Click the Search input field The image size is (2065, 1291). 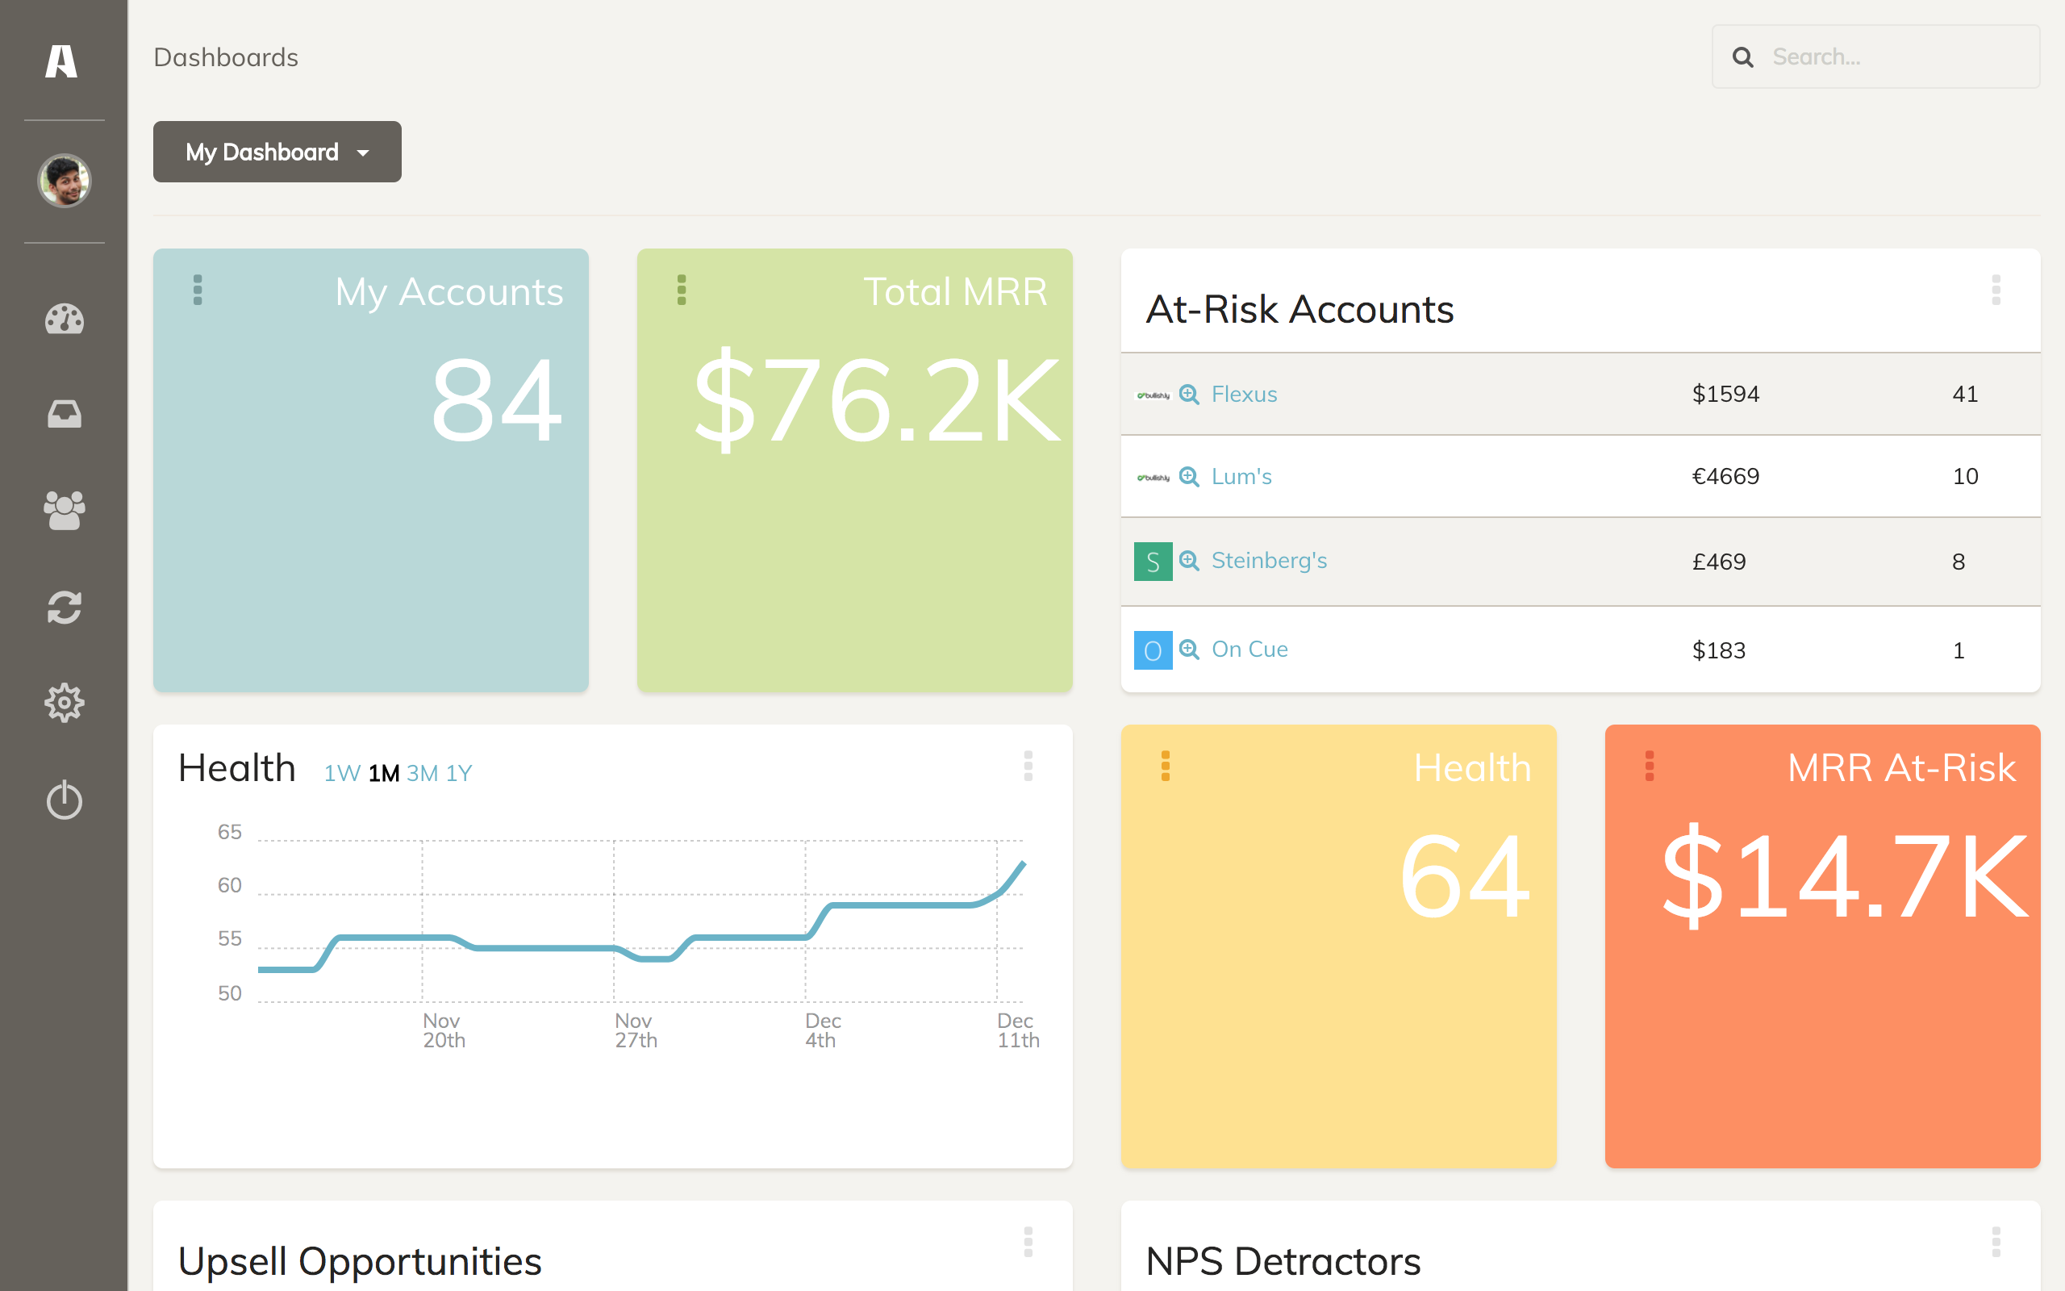pyautogui.click(x=1875, y=56)
